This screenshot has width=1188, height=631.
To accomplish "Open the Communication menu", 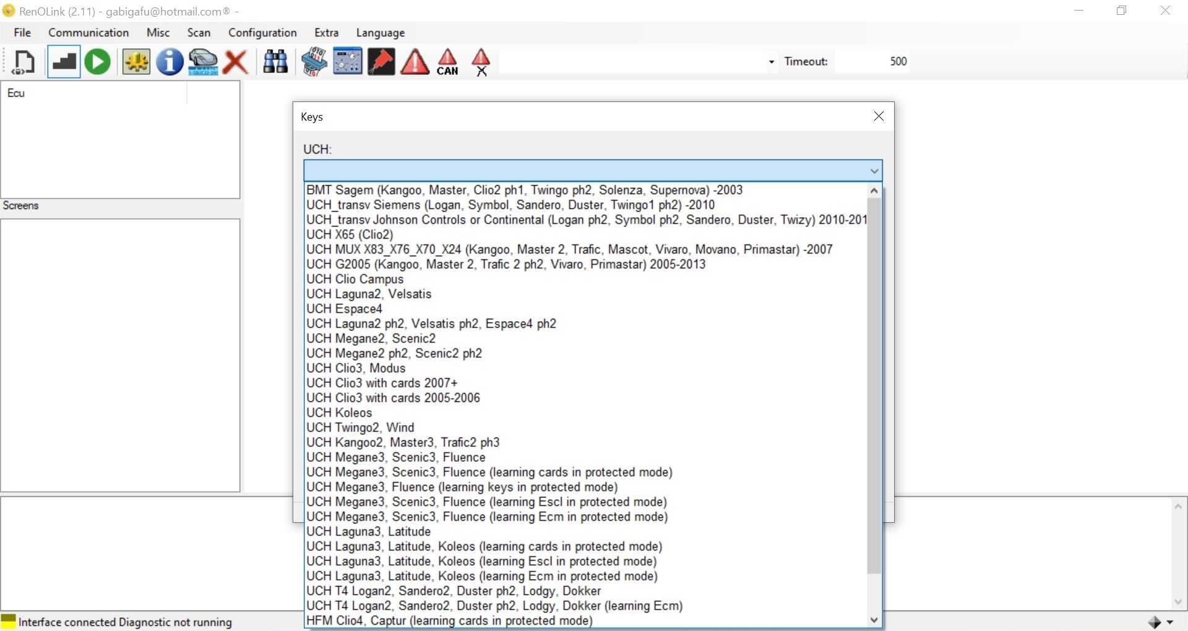I will coord(88,33).
